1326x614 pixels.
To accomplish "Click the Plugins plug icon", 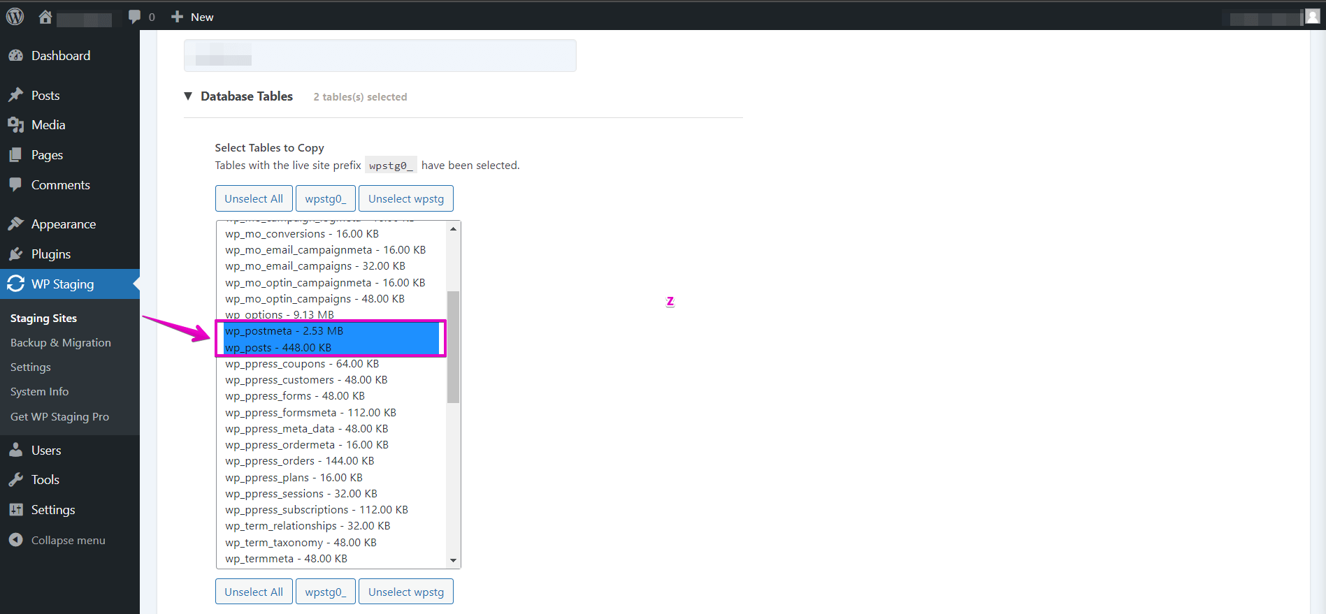I will pyautogui.click(x=16, y=254).
